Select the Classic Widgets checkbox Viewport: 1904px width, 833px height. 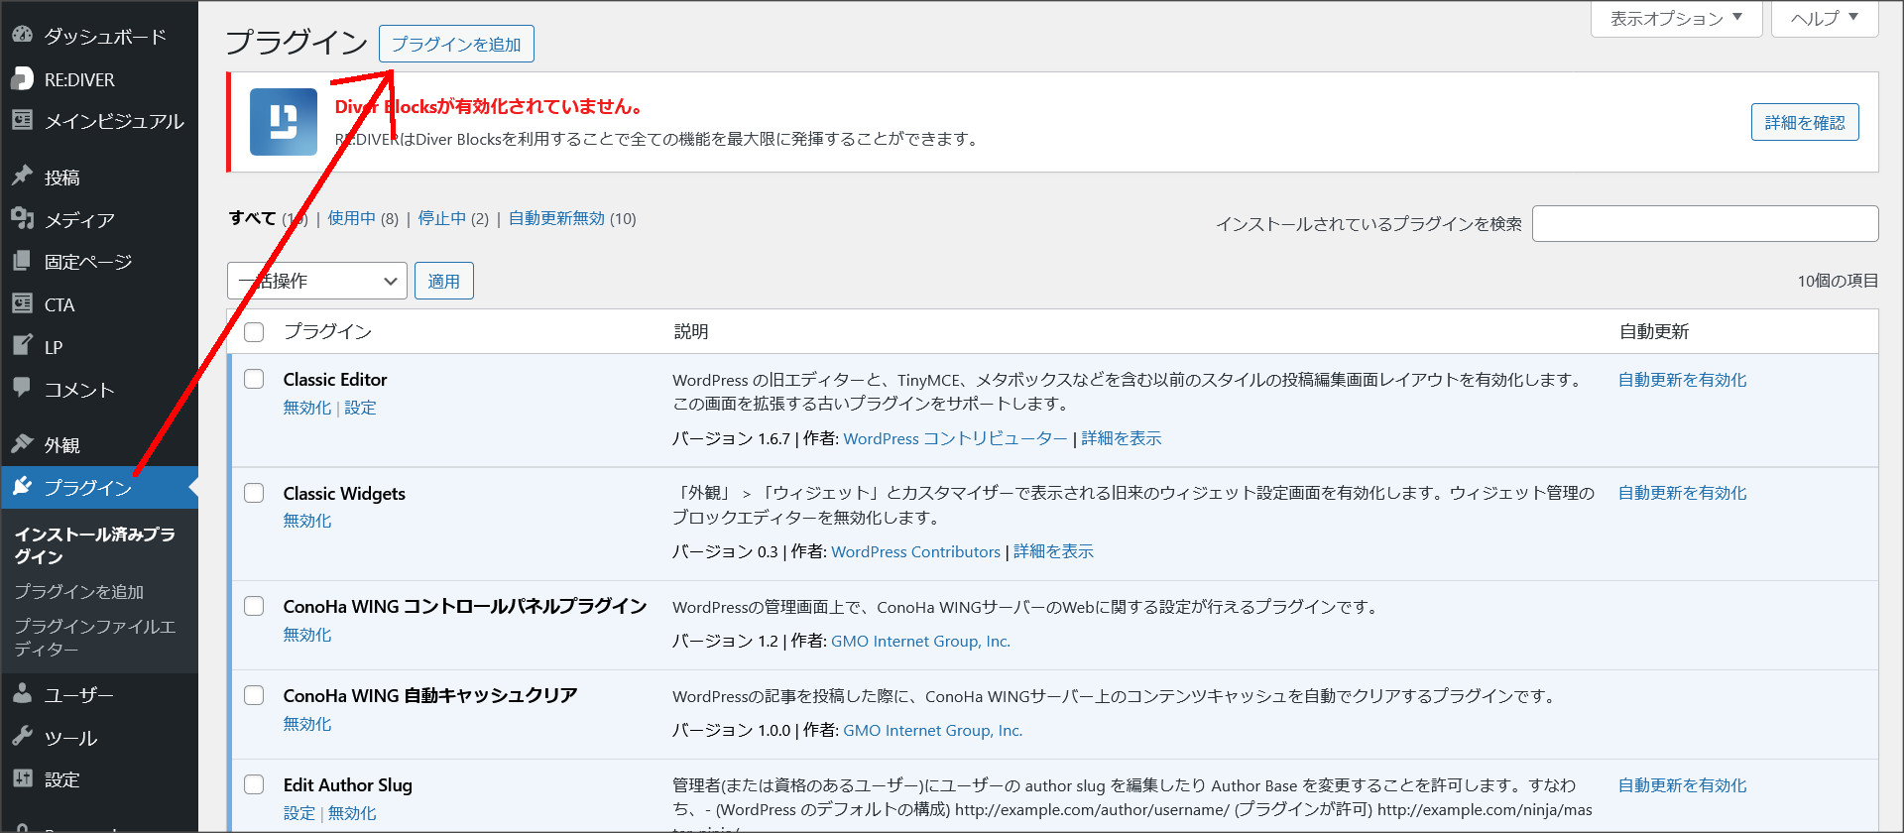click(254, 493)
